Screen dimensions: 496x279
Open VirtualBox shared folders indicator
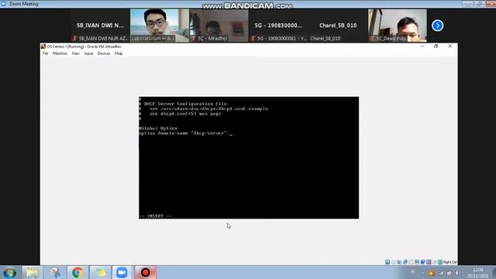417,262
